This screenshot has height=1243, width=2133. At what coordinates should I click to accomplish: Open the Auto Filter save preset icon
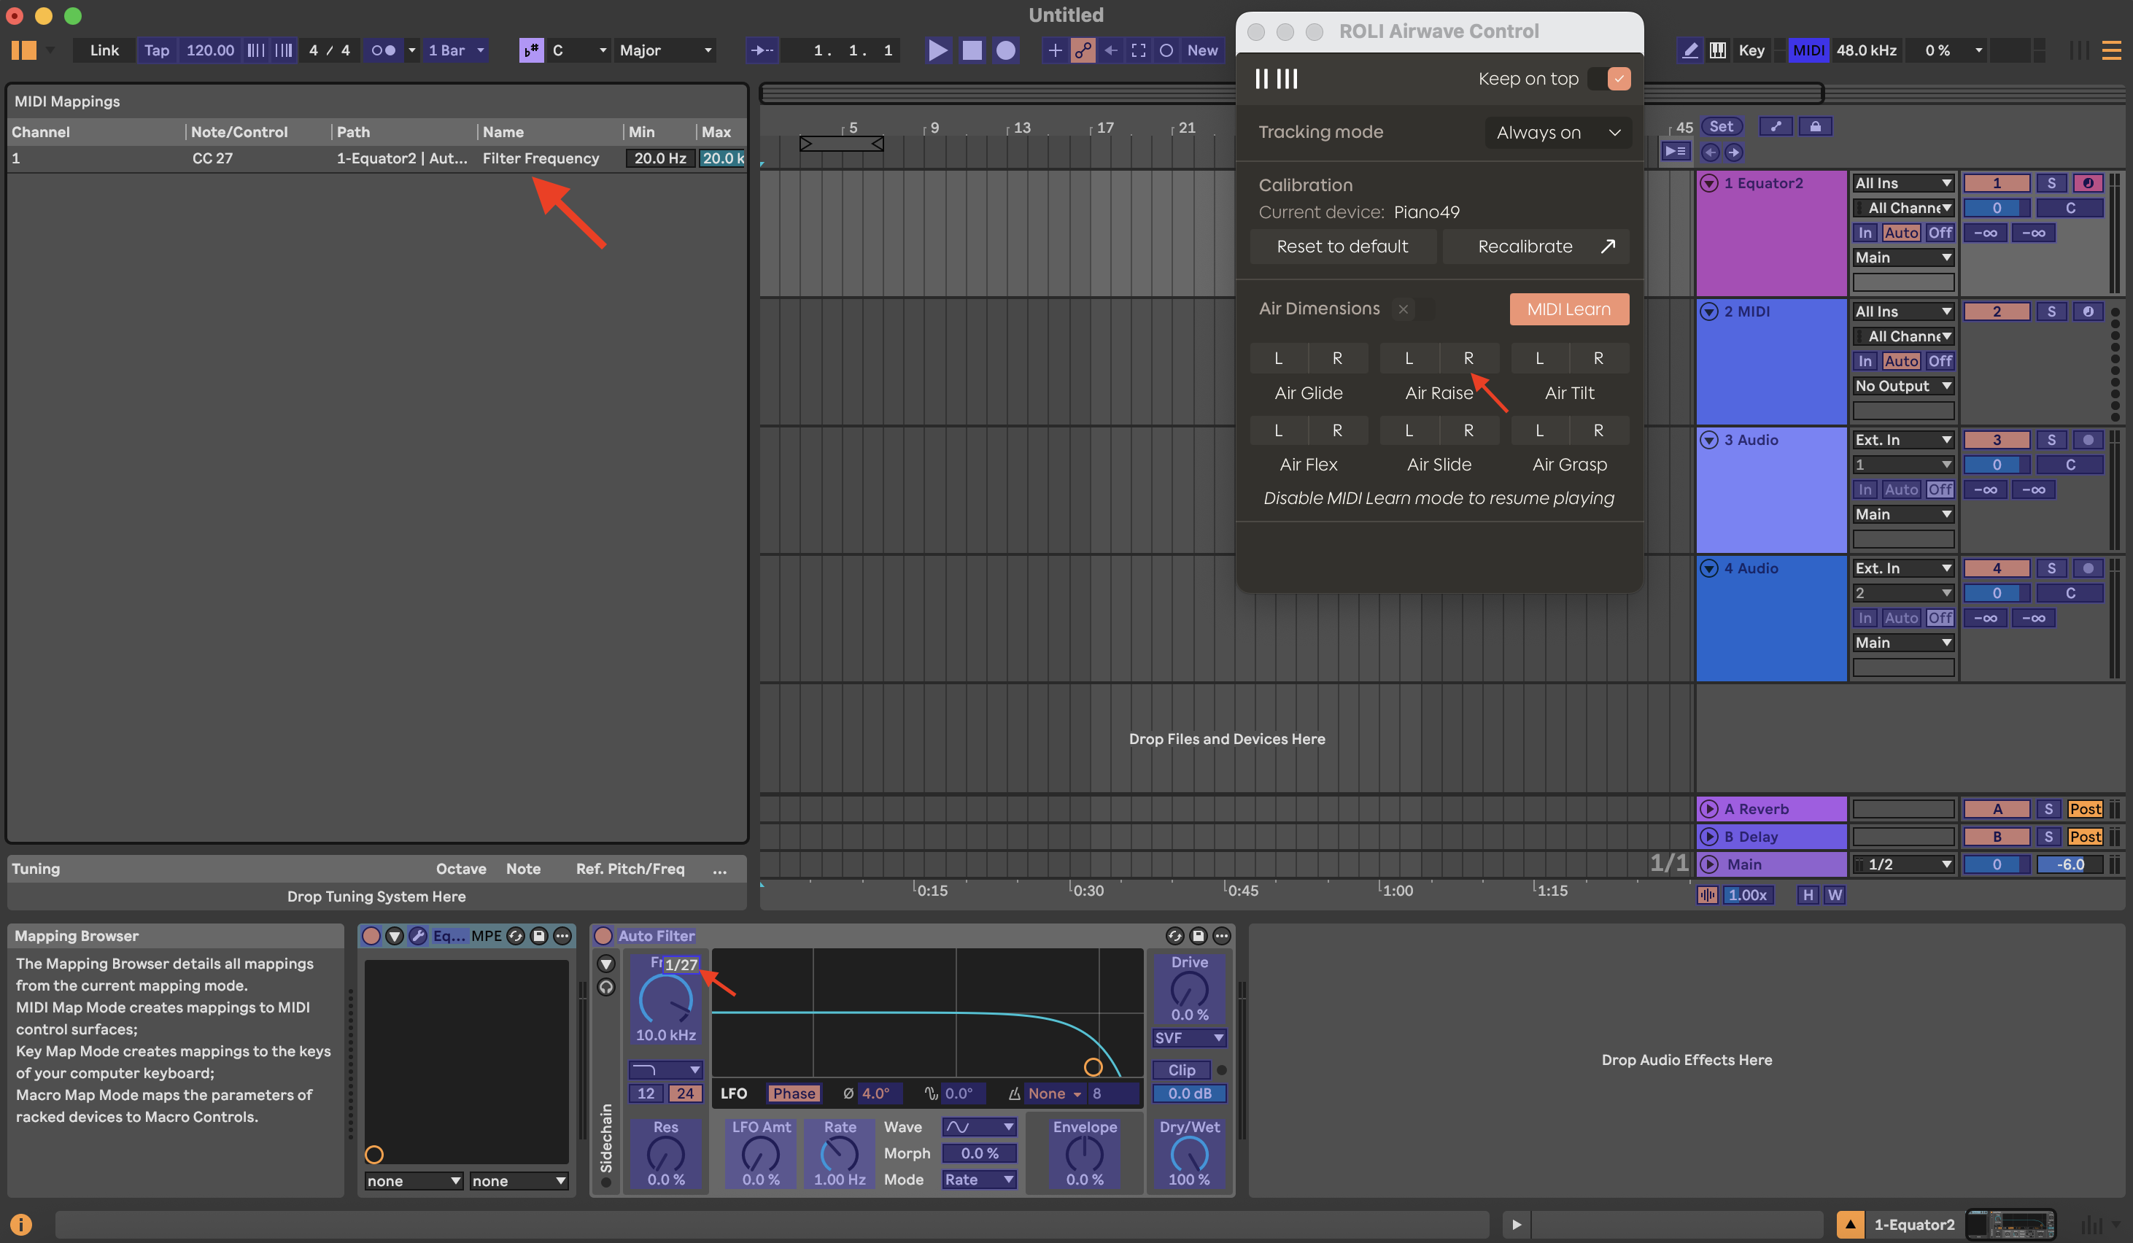coord(1198,935)
